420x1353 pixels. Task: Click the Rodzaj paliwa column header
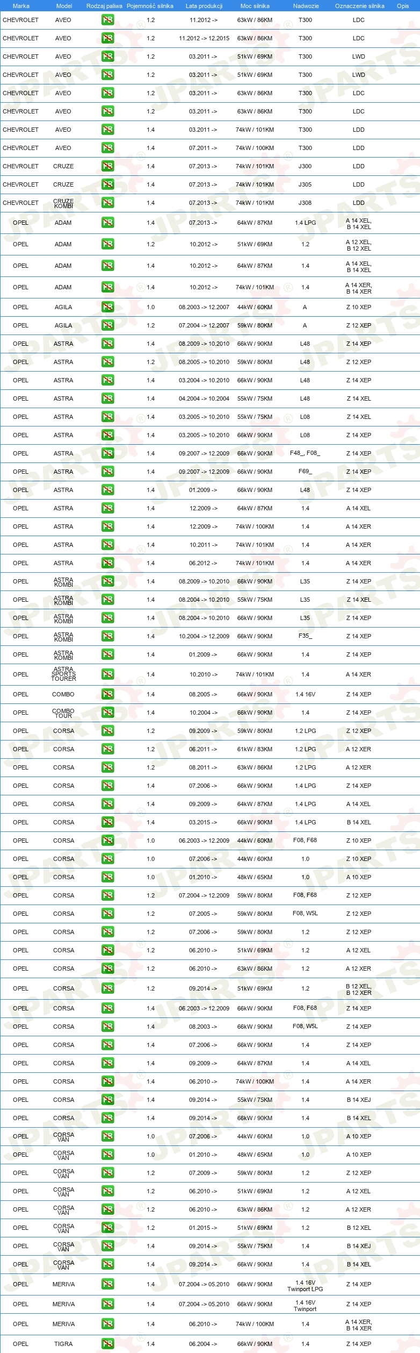click(104, 6)
